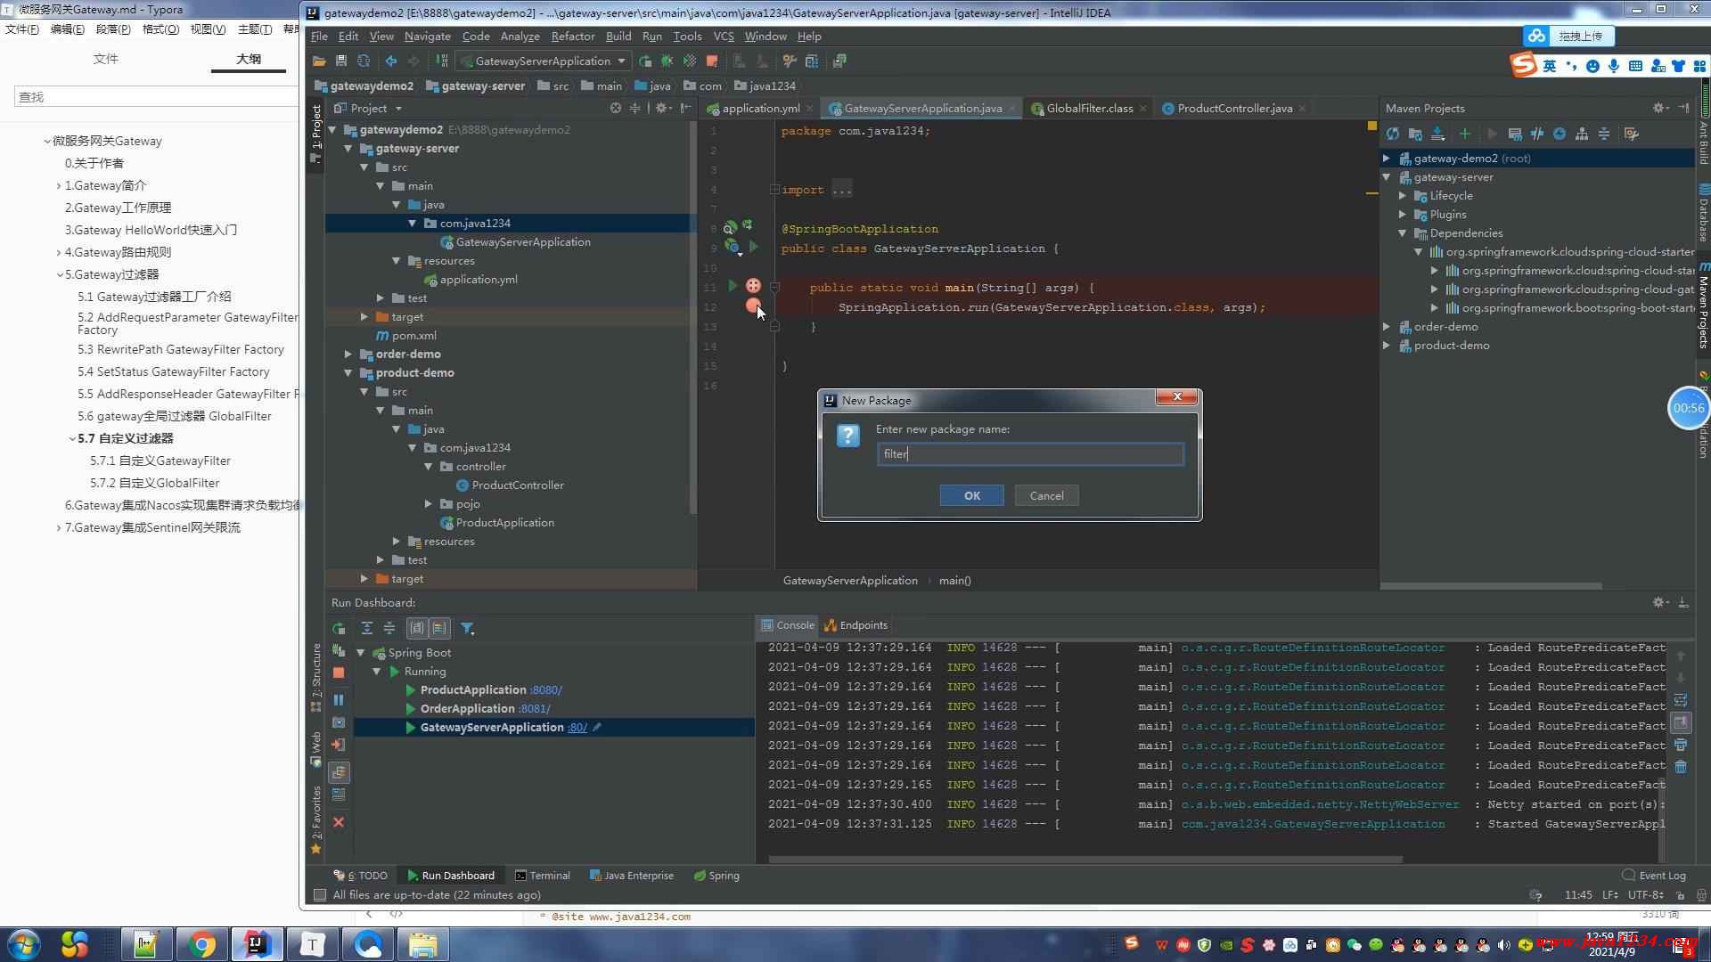
Task: Open the GatewayServerApplication run configuration dropdown
Action: [x=543, y=61]
